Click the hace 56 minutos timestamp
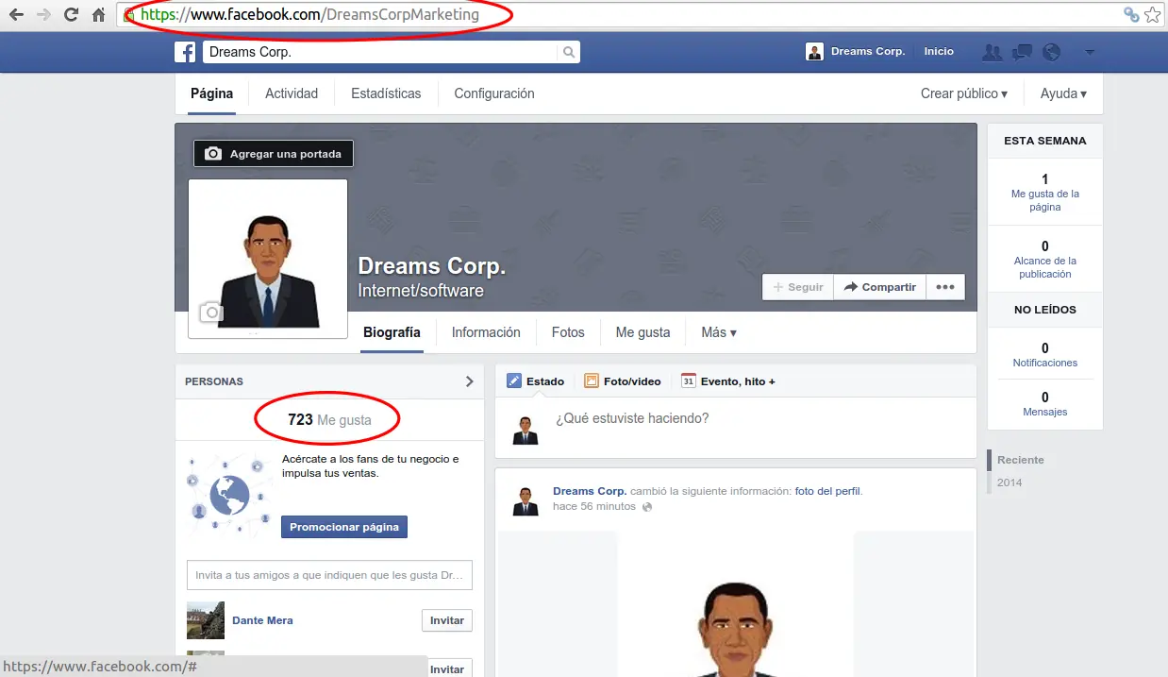The height and width of the screenshot is (677, 1168). click(594, 507)
